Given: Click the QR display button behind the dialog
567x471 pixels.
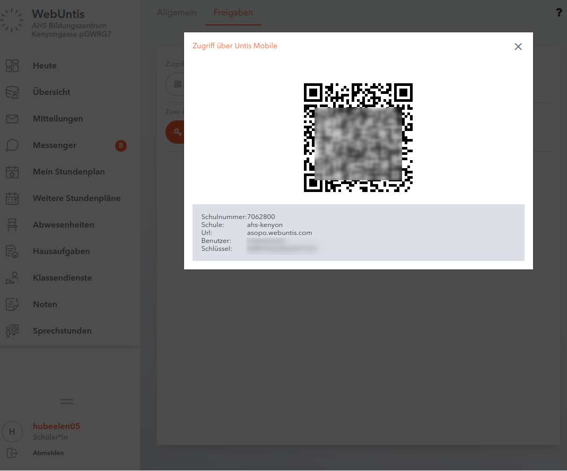Looking at the screenshot, I should pos(176,84).
